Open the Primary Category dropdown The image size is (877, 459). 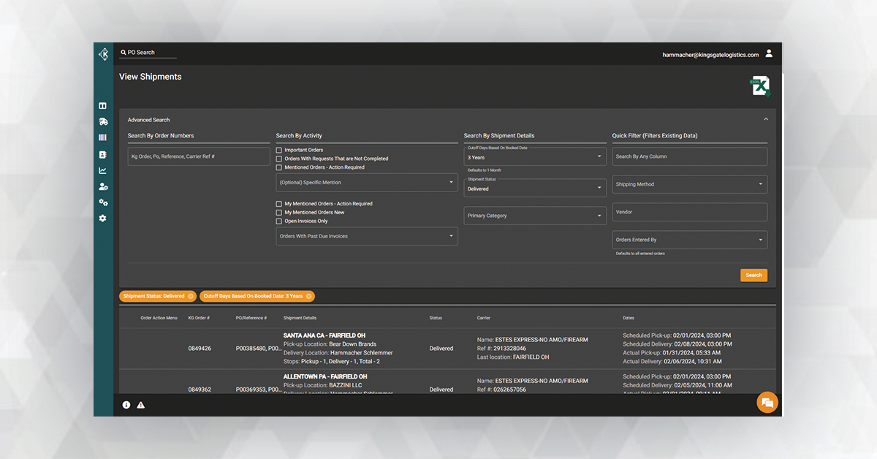click(x=535, y=216)
